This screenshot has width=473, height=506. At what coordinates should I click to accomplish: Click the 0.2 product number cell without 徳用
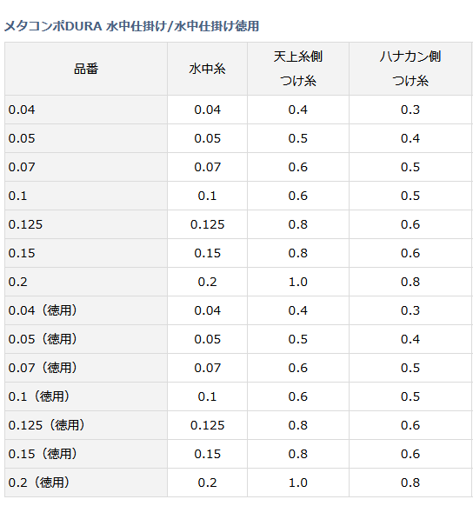tap(86, 282)
